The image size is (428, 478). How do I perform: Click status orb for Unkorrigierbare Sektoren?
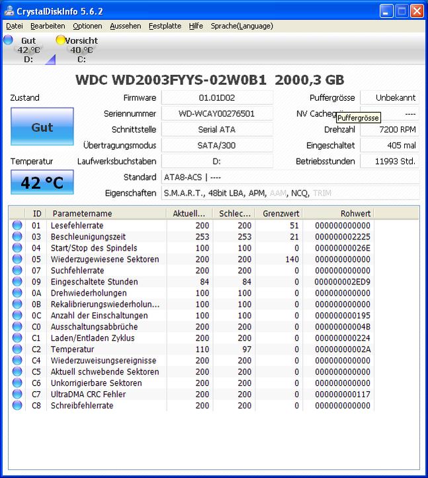pos(17,383)
